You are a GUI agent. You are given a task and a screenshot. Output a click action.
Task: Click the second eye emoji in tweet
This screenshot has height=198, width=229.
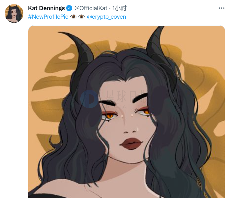coord(81,17)
